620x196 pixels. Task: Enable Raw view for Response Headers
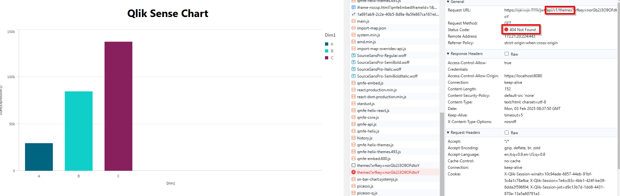click(x=507, y=54)
